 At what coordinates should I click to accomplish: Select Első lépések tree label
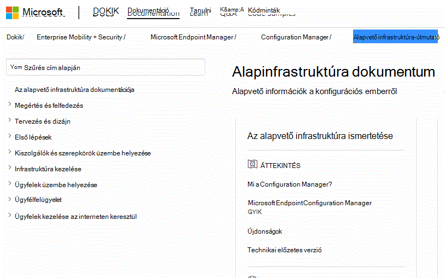pos(33,137)
